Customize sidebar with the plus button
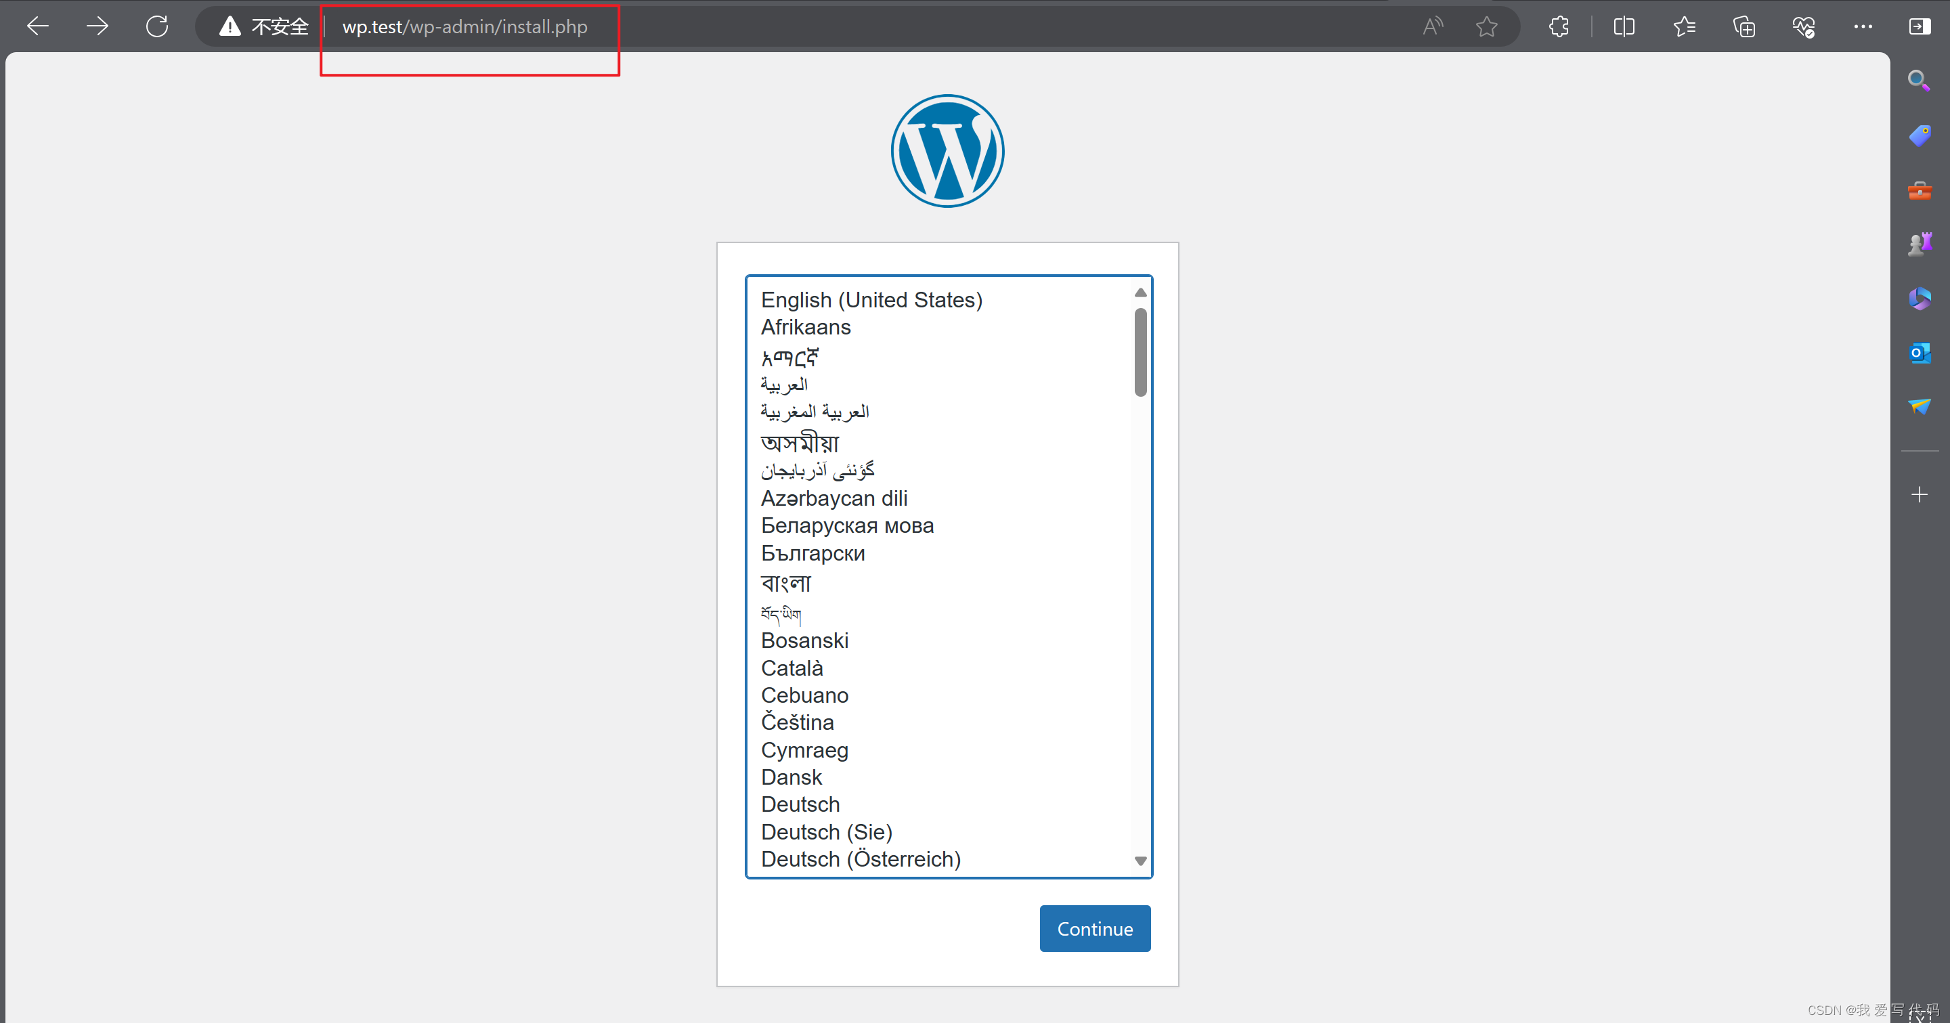Viewport: 1950px width, 1023px height. pos(1920,494)
